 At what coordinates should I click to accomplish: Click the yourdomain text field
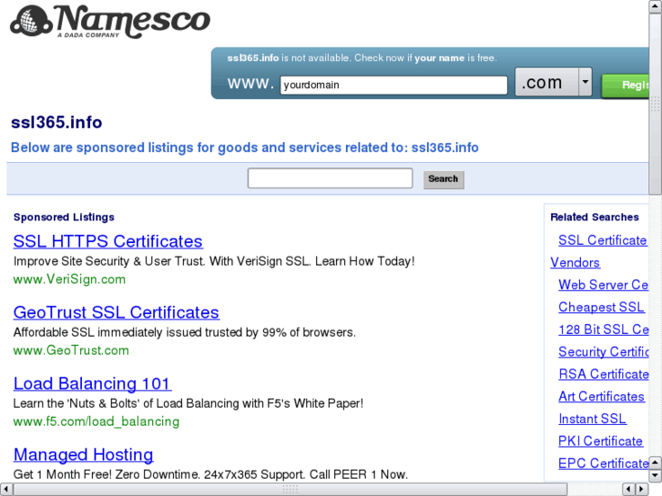click(x=393, y=86)
